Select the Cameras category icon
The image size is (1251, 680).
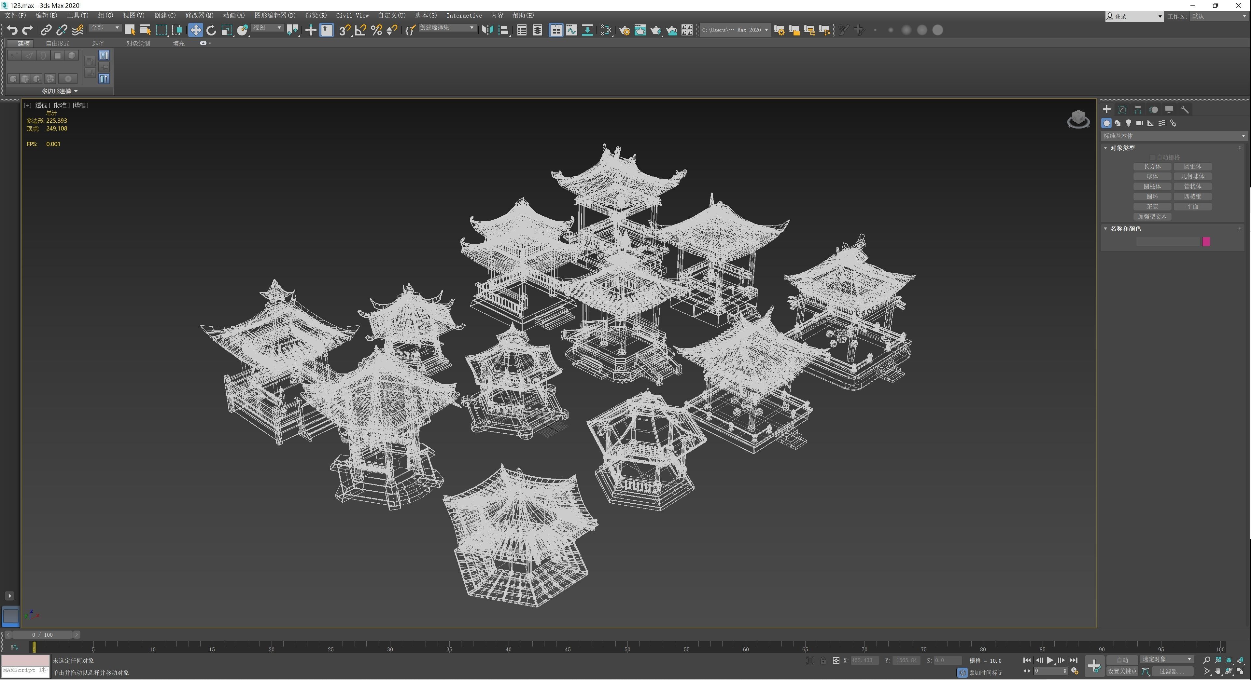(1139, 123)
